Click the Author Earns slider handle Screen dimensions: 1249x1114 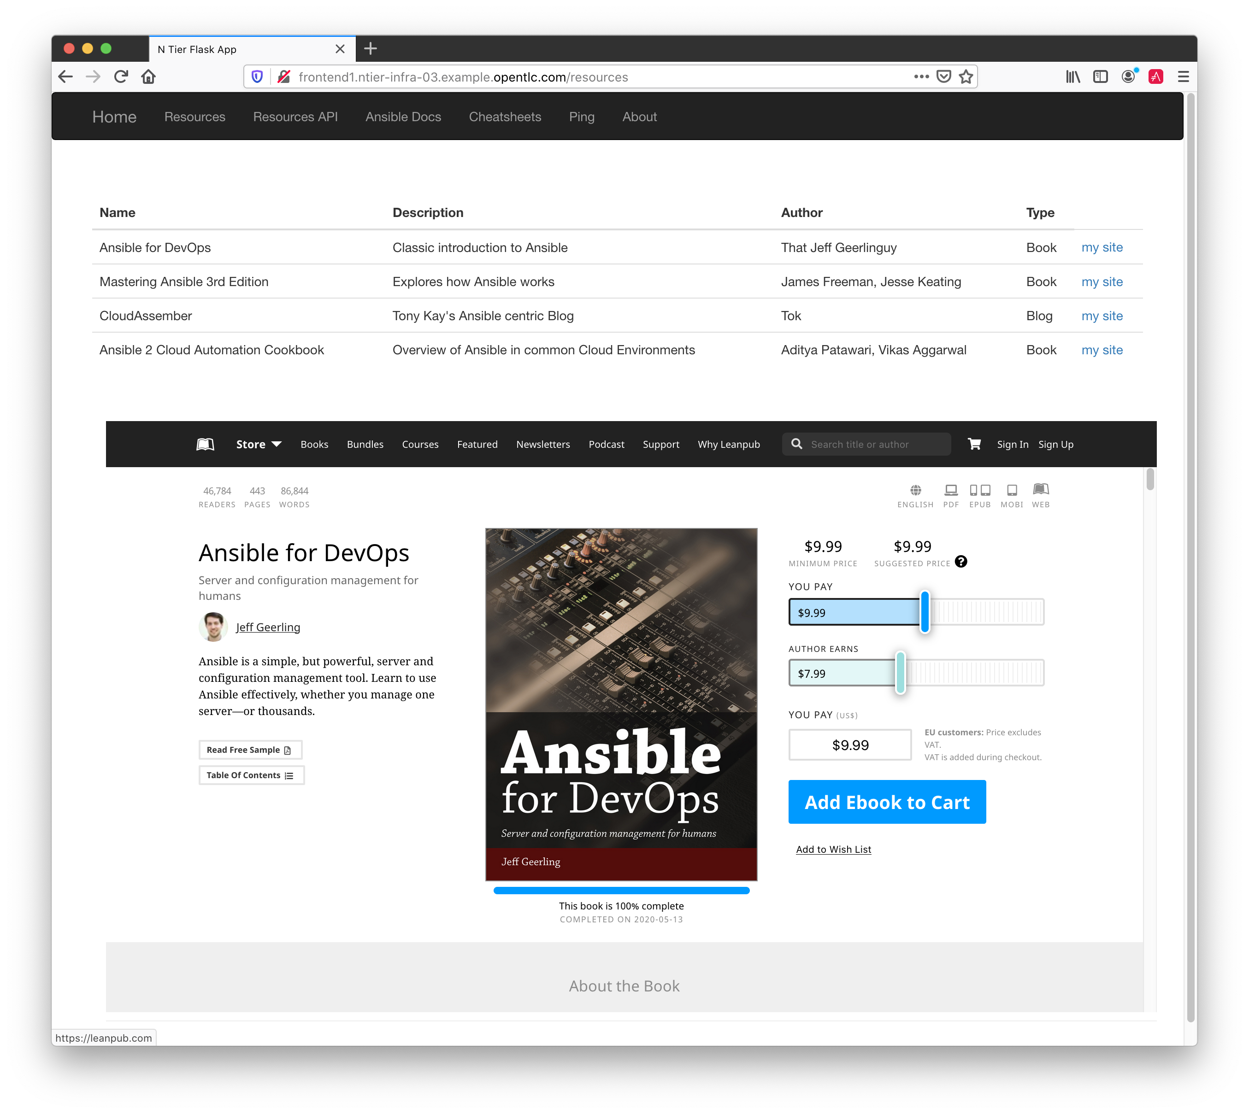coord(900,673)
